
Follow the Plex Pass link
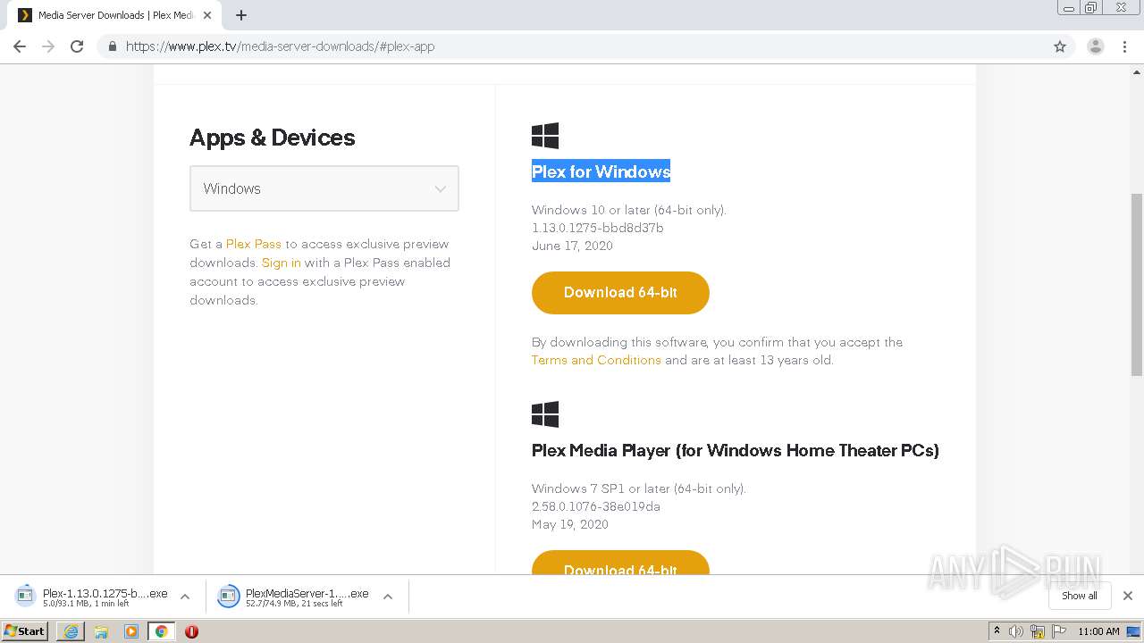pos(254,244)
